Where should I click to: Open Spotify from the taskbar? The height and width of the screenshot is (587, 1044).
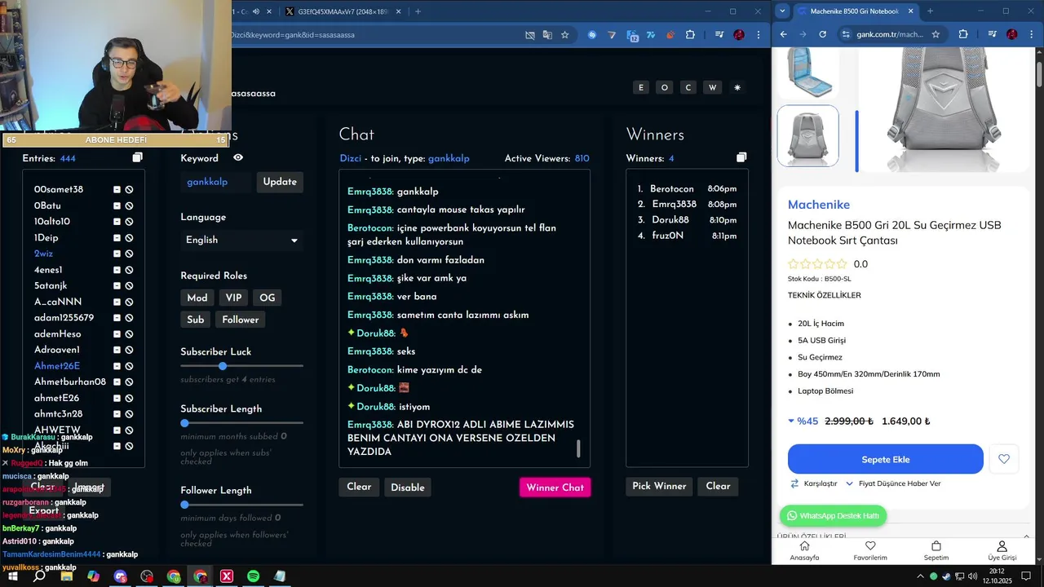253,576
